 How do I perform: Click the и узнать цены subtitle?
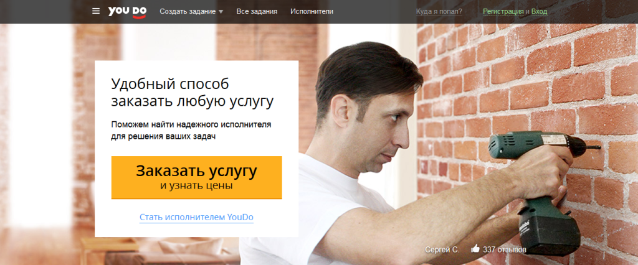tap(196, 186)
